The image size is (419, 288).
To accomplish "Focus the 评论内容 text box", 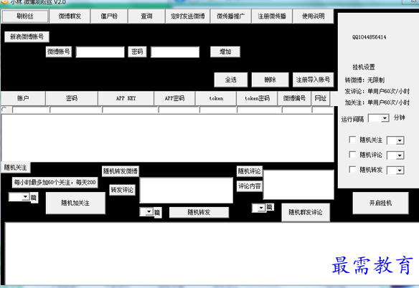I will (x=298, y=185).
